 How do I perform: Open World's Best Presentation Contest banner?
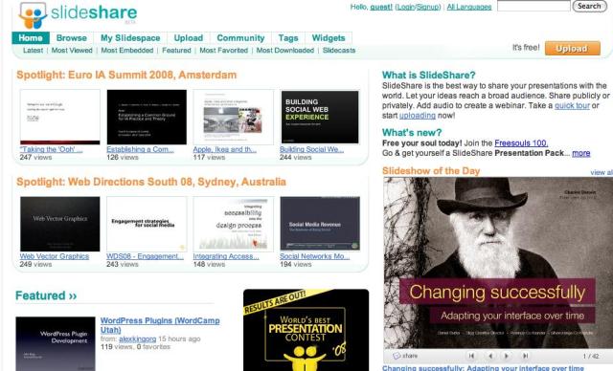point(306,330)
